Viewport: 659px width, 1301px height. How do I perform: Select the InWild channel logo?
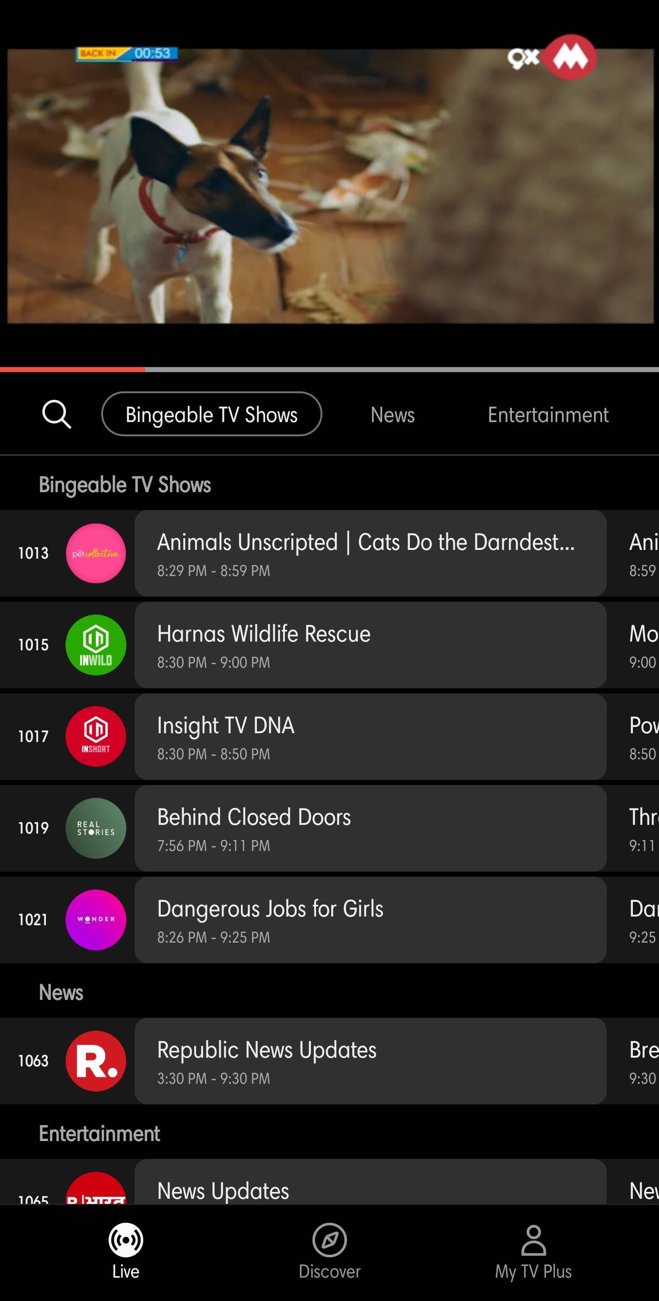click(x=96, y=644)
